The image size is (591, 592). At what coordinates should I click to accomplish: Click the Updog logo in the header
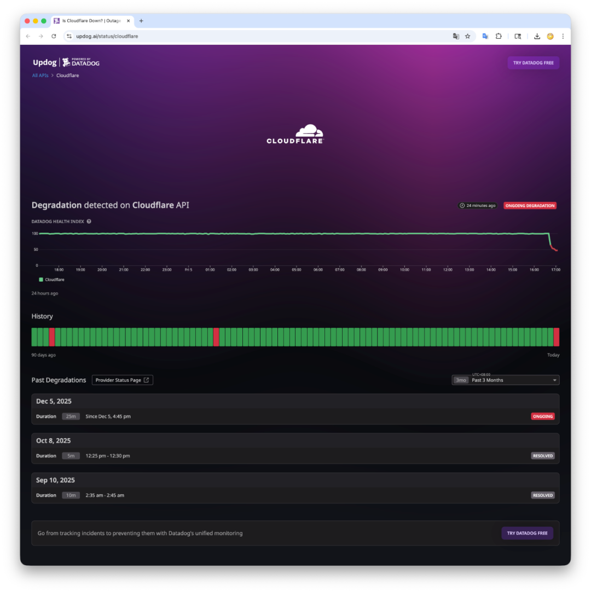[44, 62]
